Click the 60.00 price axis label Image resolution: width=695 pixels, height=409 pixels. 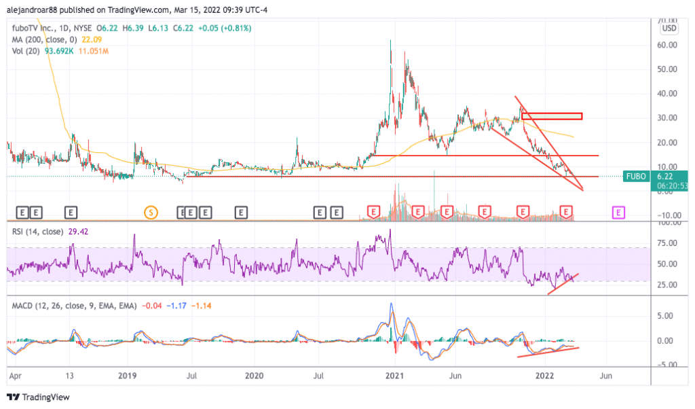point(667,45)
